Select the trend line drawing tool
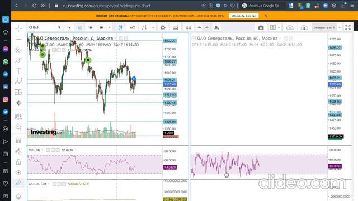The height and width of the screenshot is (201, 358). click(x=18, y=39)
